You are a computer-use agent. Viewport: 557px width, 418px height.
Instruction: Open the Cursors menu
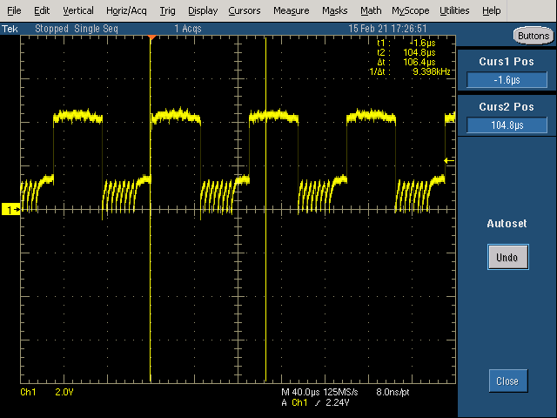(244, 10)
